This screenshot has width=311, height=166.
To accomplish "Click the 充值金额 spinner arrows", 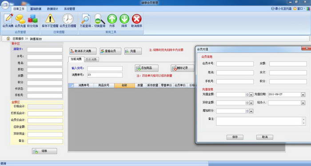I will 247,95.
